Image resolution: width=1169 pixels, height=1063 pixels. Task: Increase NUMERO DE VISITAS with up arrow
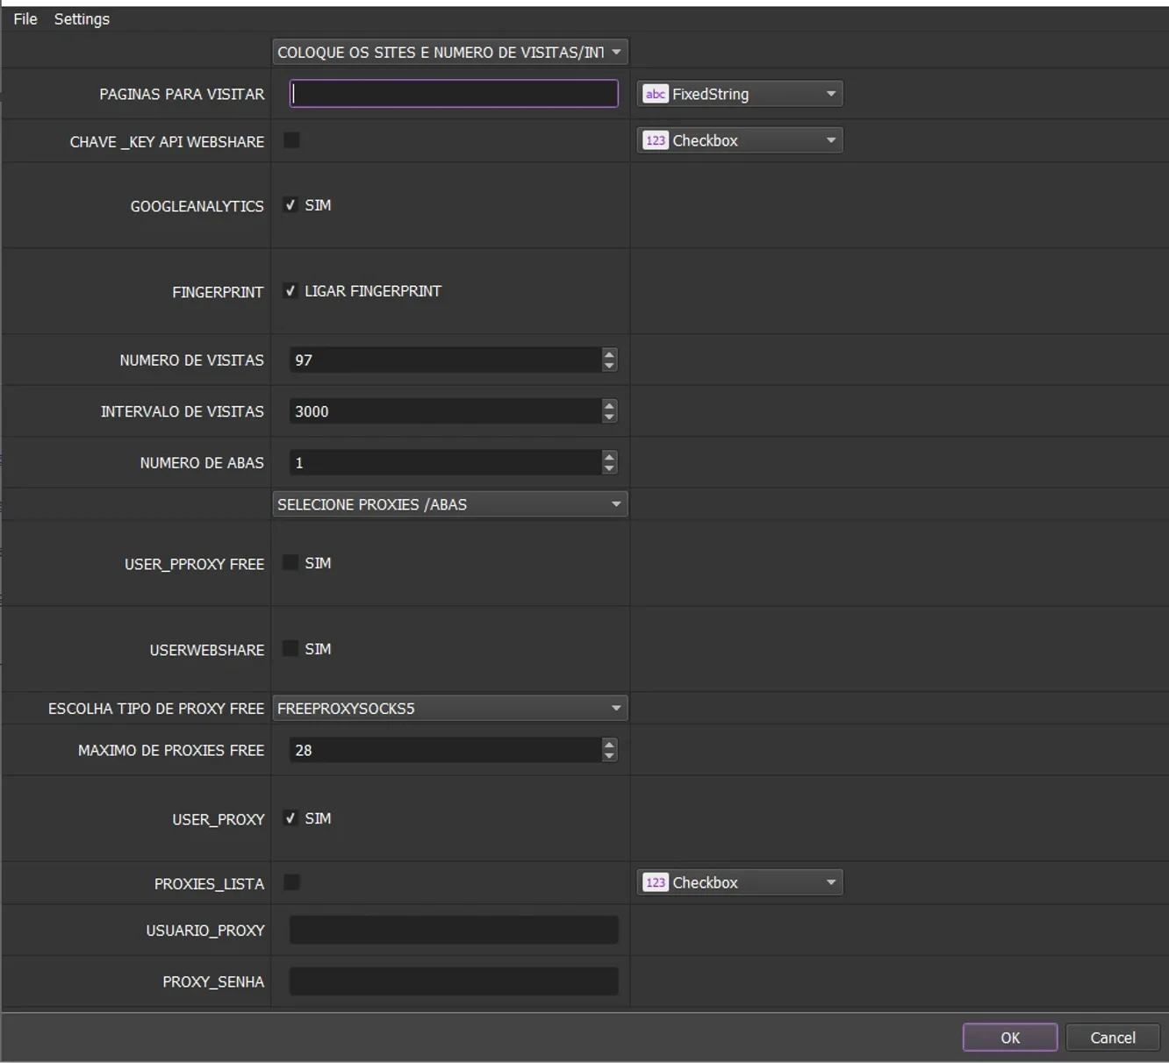point(610,354)
